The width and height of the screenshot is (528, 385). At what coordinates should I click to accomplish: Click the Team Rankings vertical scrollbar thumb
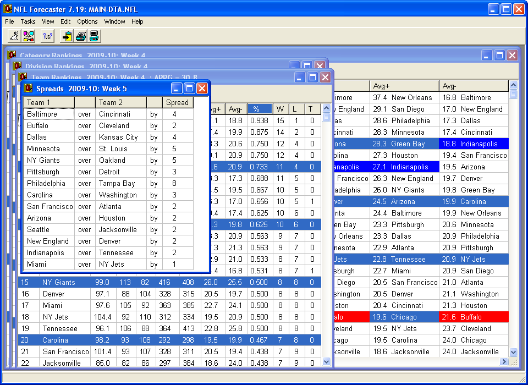coord(326,117)
